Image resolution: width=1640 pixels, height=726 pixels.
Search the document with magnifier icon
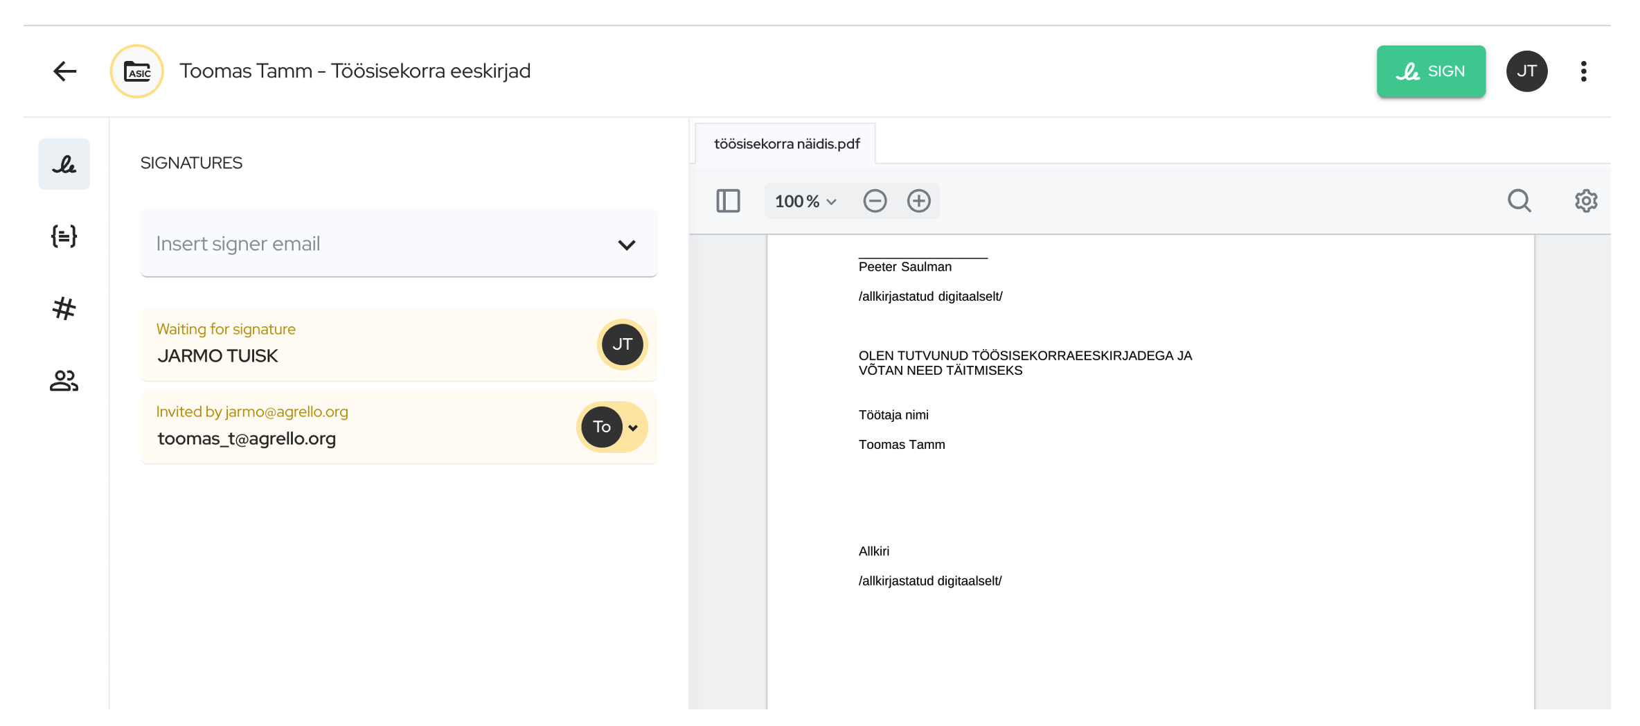(1519, 201)
